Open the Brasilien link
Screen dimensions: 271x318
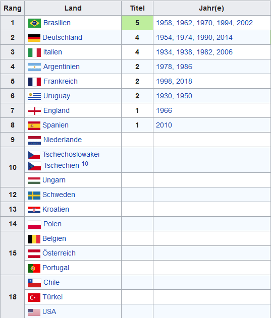coord(57,23)
